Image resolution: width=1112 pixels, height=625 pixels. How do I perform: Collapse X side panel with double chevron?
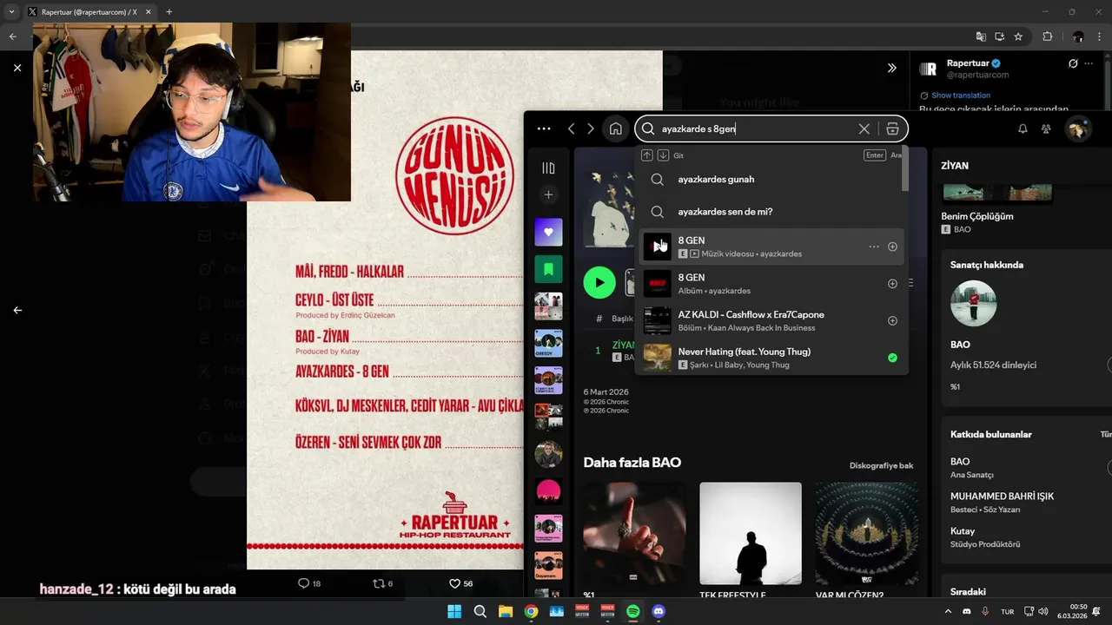[891, 68]
